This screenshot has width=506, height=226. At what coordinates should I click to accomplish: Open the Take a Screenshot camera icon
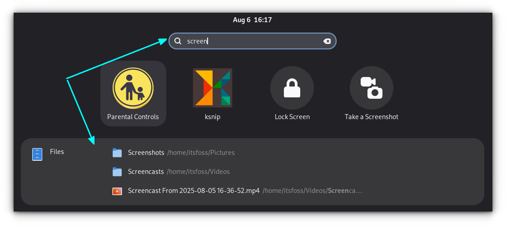coord(372,88)
